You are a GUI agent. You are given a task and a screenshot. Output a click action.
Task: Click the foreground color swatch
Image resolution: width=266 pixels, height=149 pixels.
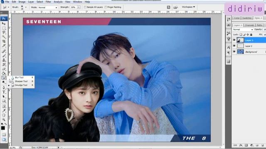pyautogui.click(x=3, y=128)
